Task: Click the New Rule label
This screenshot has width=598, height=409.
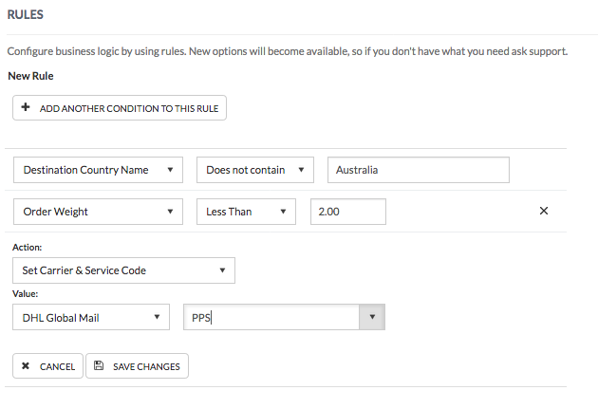Action: click(x=30, y=76)
